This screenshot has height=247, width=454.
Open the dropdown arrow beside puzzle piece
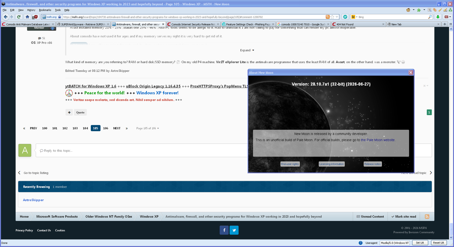[424, 10]
